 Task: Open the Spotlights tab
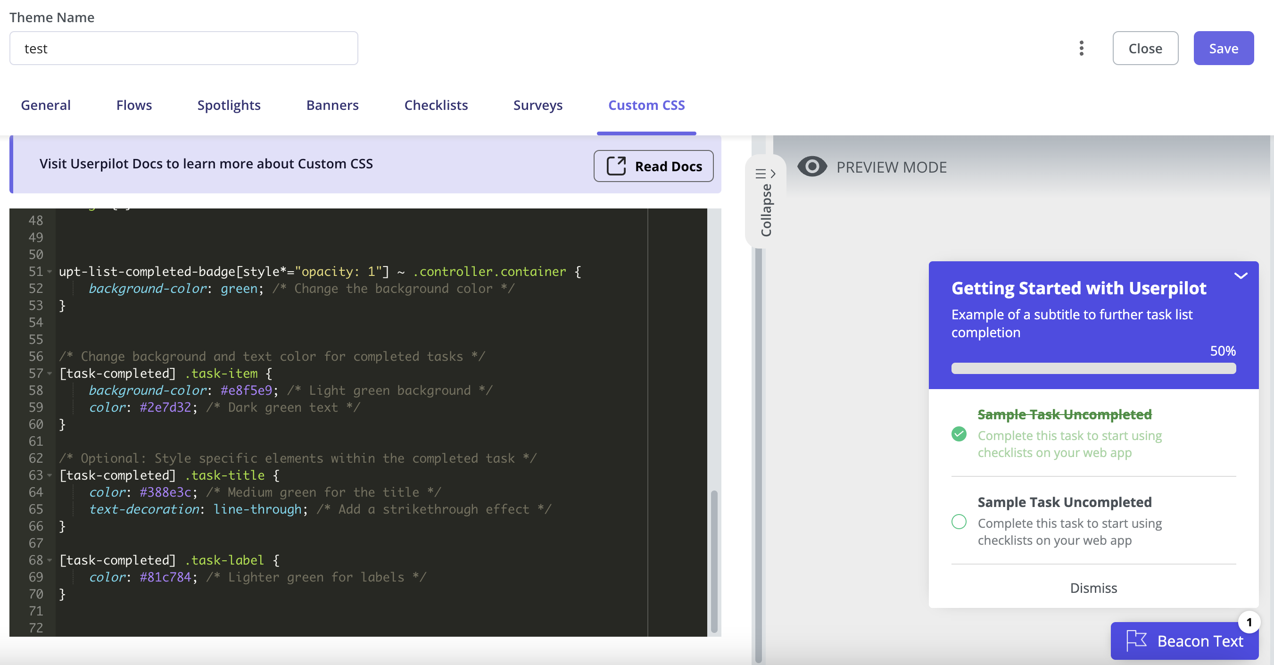(x=229, y=105)
